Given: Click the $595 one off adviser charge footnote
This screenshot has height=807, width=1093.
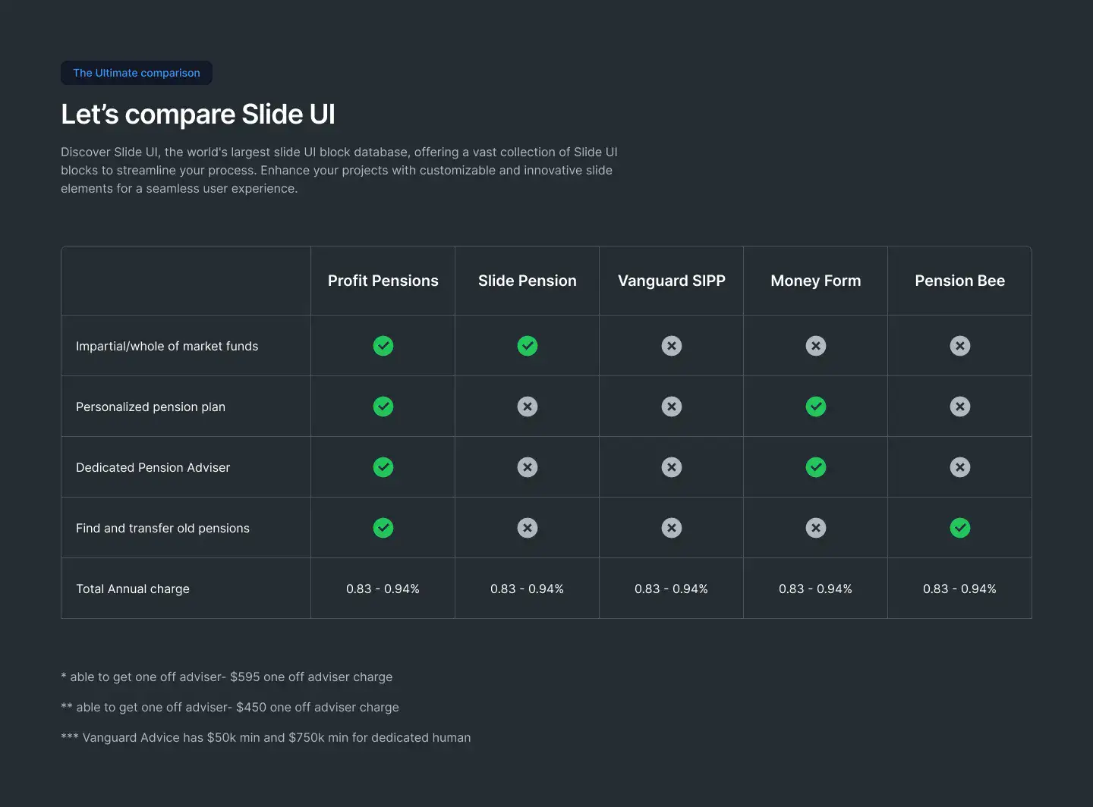Looking at the screenshot, I should pos(227,677).
